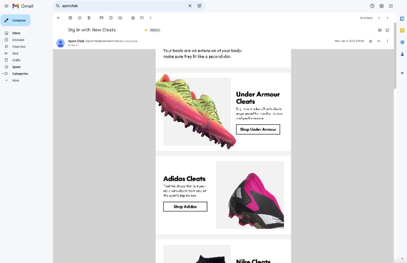Reply to Sport Chek message
The width and height of the screenshot is (407, 263).
coord(379,41)
